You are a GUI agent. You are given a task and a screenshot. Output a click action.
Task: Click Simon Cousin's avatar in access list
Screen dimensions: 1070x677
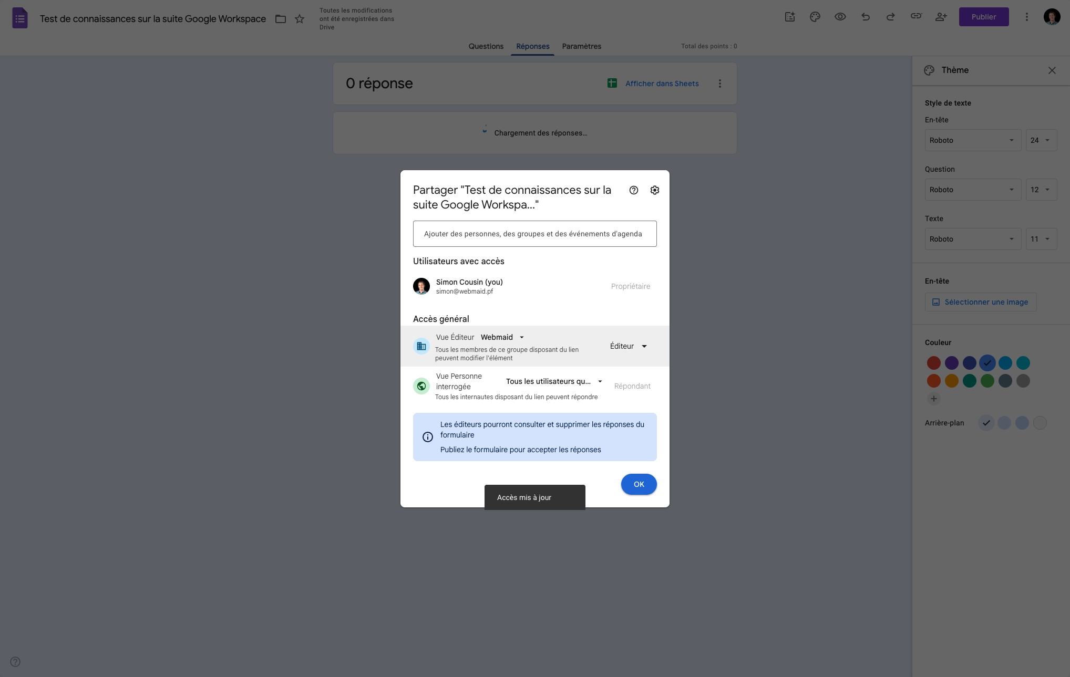[x=421, y=286]
